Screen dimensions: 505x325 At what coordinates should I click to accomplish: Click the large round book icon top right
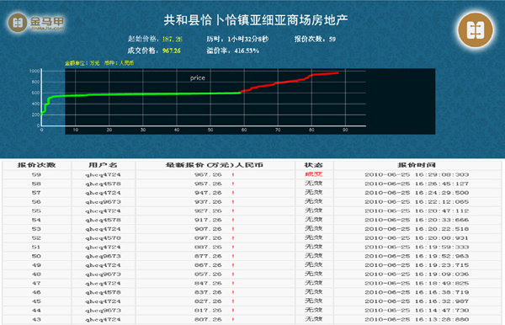[476, 30]
